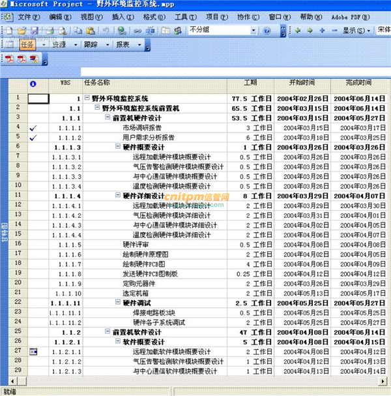The height and width of the screenshot is (396, 391).
Task: Click the first Adobe PDF convert icon
Action: click(x=10, y=59)
